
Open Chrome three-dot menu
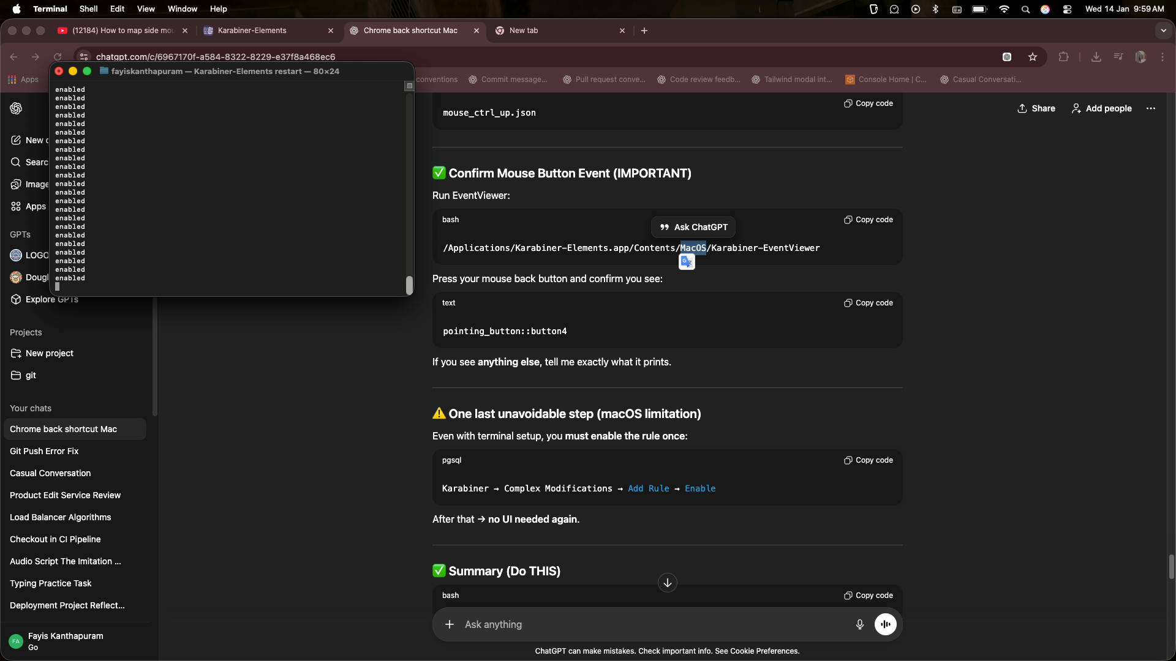click(x=1163, y=57)
